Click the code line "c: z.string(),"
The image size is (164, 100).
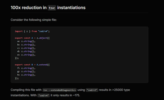(26, 48)
